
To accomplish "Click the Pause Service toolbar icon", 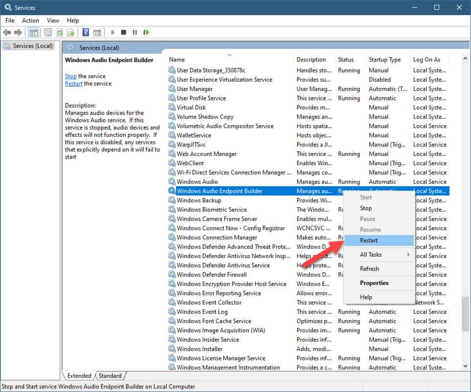I will pos(135,32).
